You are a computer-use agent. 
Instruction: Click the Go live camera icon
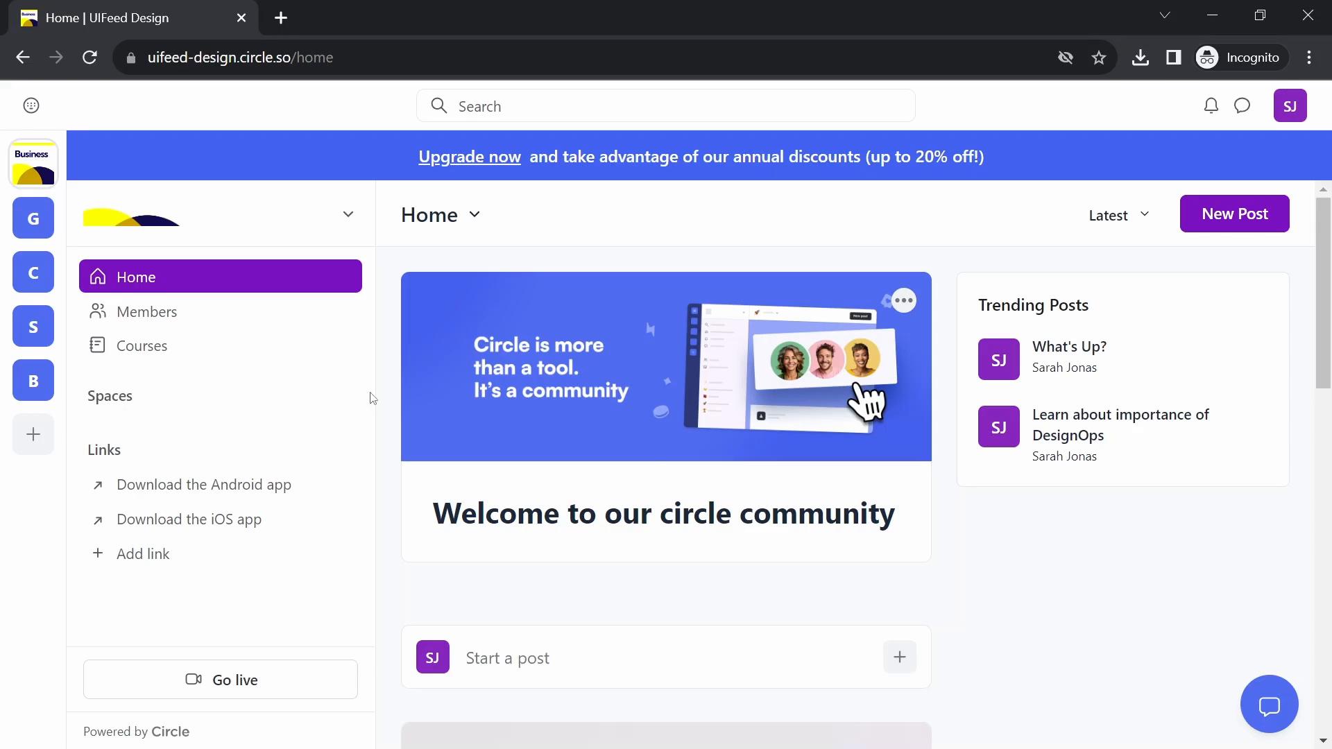click(x=193, y=678)
